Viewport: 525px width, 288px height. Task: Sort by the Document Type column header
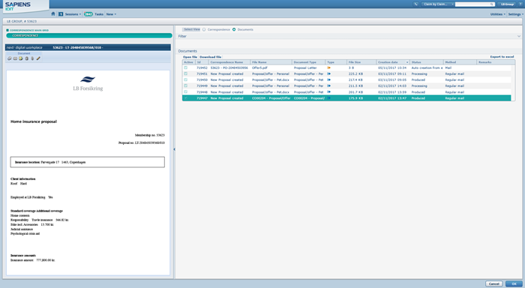point(309,62)
